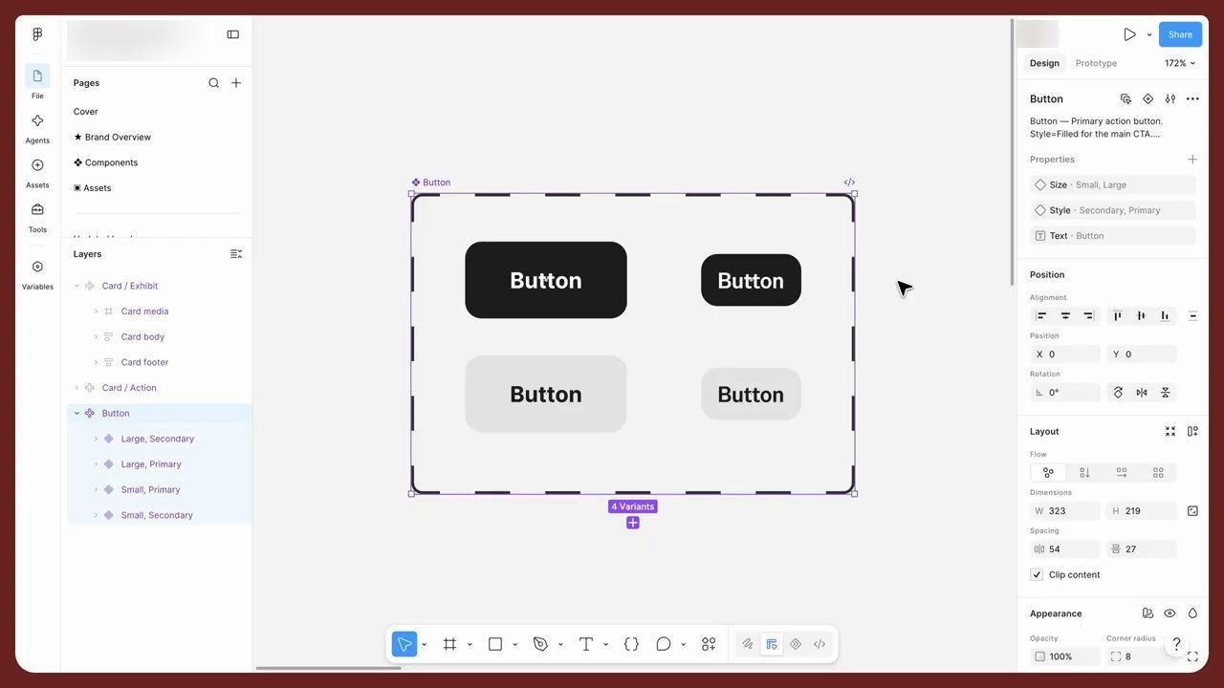Open the Size property row
The height and width of the screenshot is (688, 1224).
[x=1113, y=184]
